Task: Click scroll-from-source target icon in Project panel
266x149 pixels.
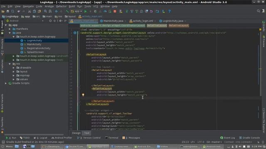Action: click(50, 21)
